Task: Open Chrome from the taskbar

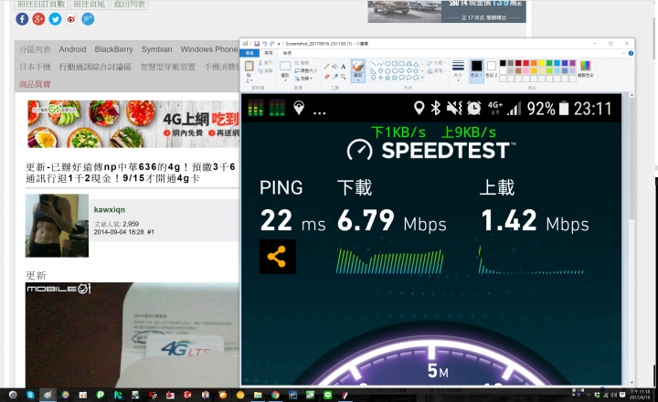Action: (x=275, y=395)
